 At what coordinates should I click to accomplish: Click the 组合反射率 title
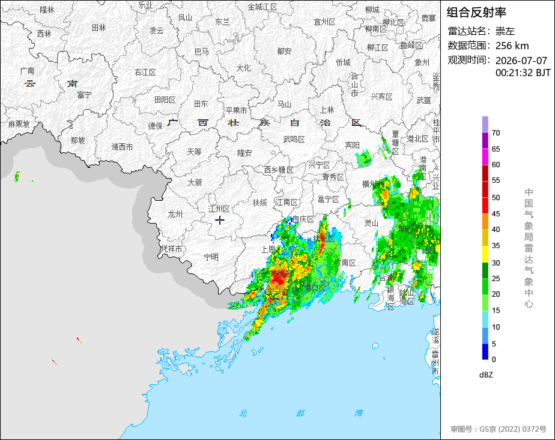(476, 13)
